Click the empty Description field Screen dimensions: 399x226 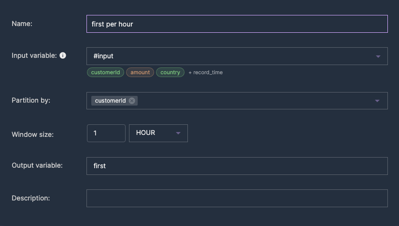(237, 199)
